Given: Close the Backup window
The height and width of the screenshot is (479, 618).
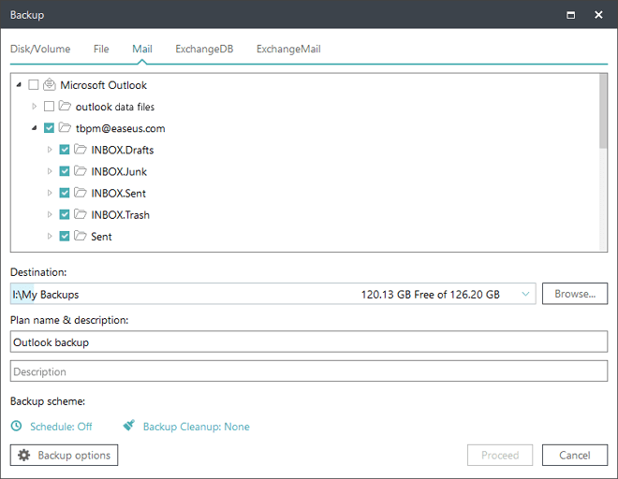Looking at the screenshot, I should click(x=598, y=15).
